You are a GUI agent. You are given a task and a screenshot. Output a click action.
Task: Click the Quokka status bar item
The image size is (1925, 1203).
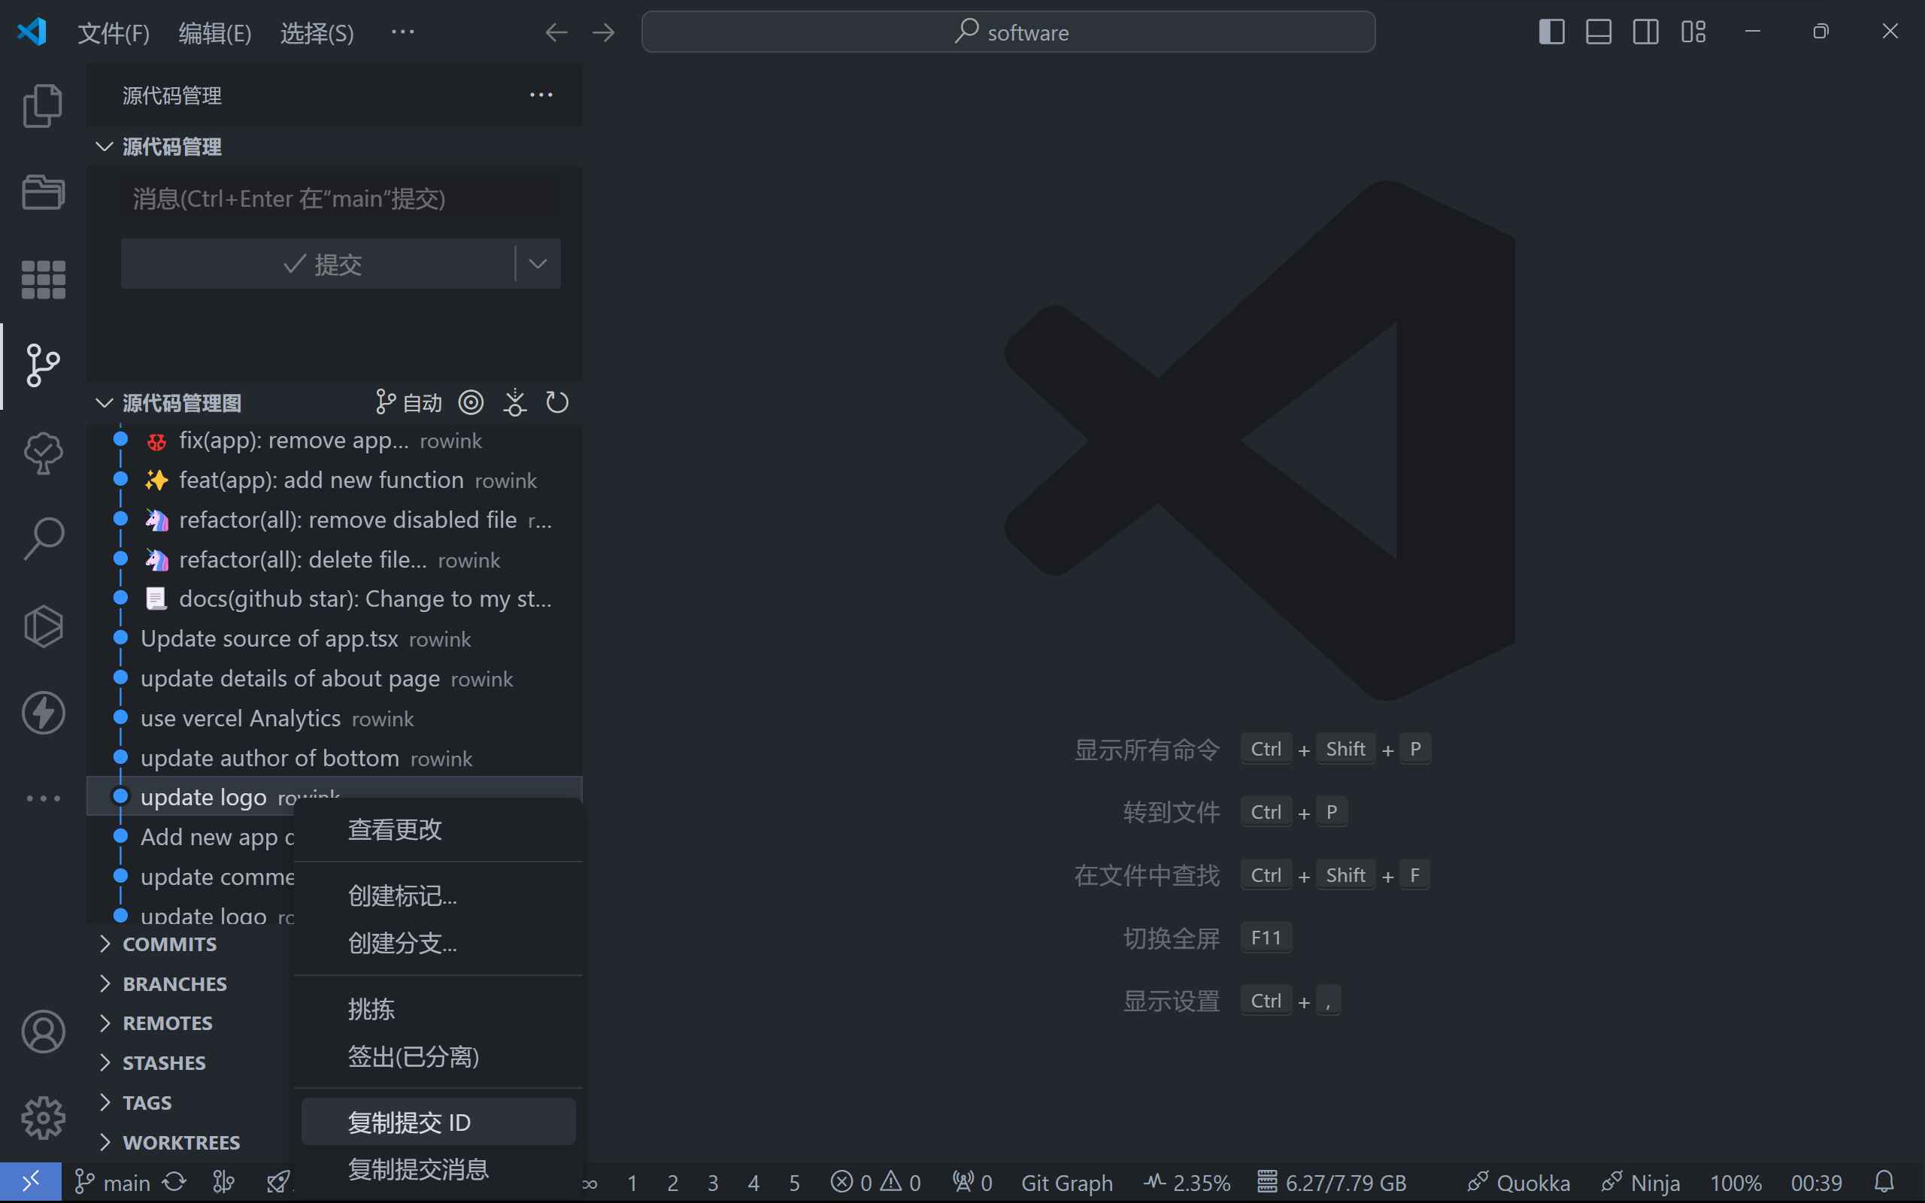click(1518, 1182)
